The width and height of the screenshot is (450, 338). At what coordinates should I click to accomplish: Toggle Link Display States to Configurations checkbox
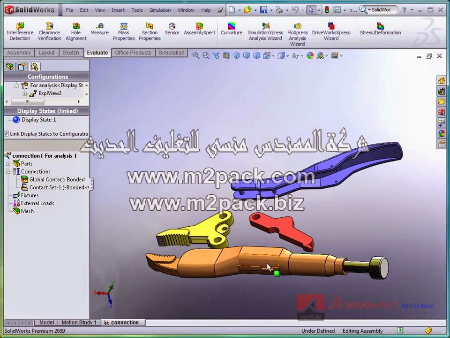tap(6, 134)
